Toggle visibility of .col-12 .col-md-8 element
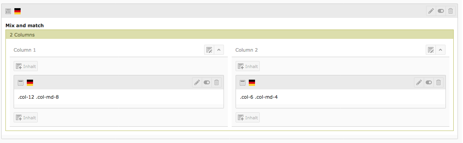Viewport: 463px width, 143px height. pyautogui.click(x=207, y=82)
